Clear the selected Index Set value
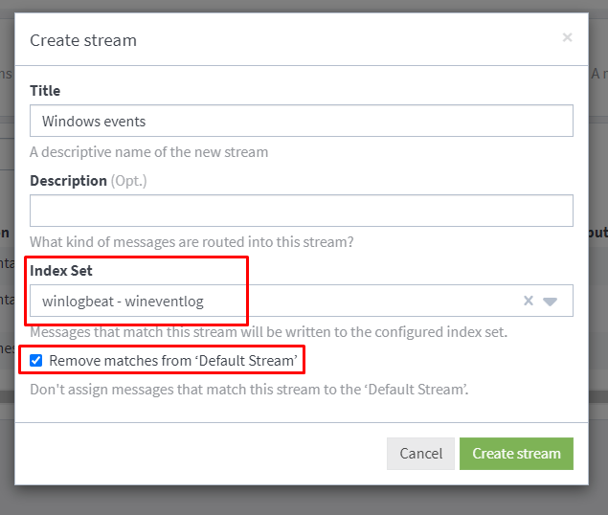The height and width of the screenshot is (515, 608). pyautogui.click(x=528, y=301)
